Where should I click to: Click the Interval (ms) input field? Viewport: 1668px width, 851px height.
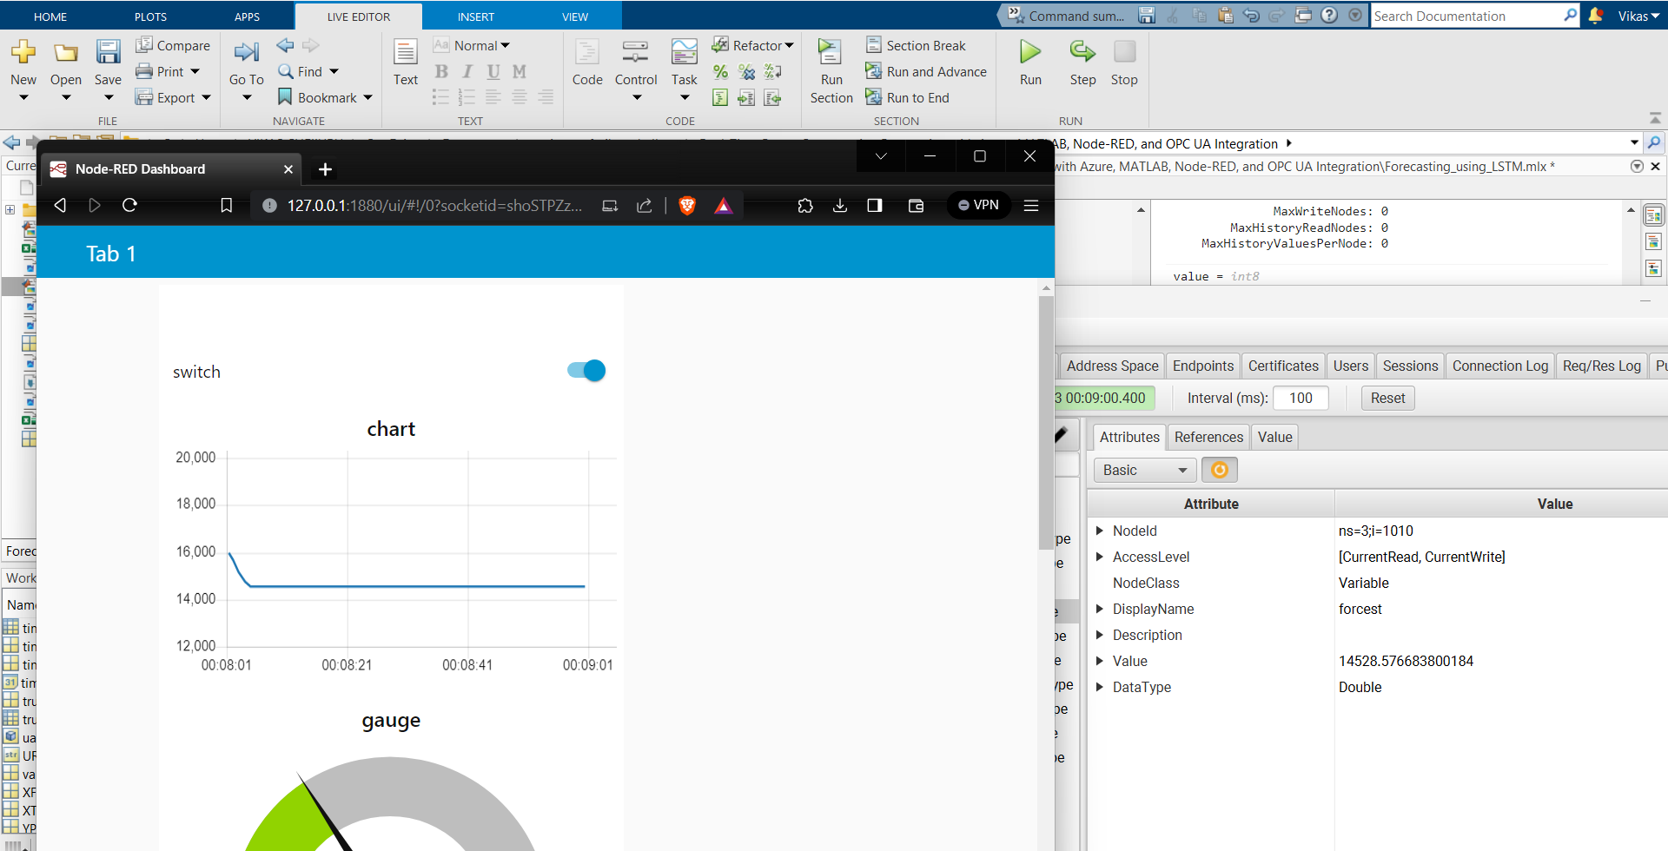tap(1301, 398)
